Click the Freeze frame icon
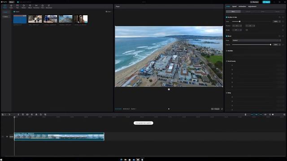 (x=27, y=114)
